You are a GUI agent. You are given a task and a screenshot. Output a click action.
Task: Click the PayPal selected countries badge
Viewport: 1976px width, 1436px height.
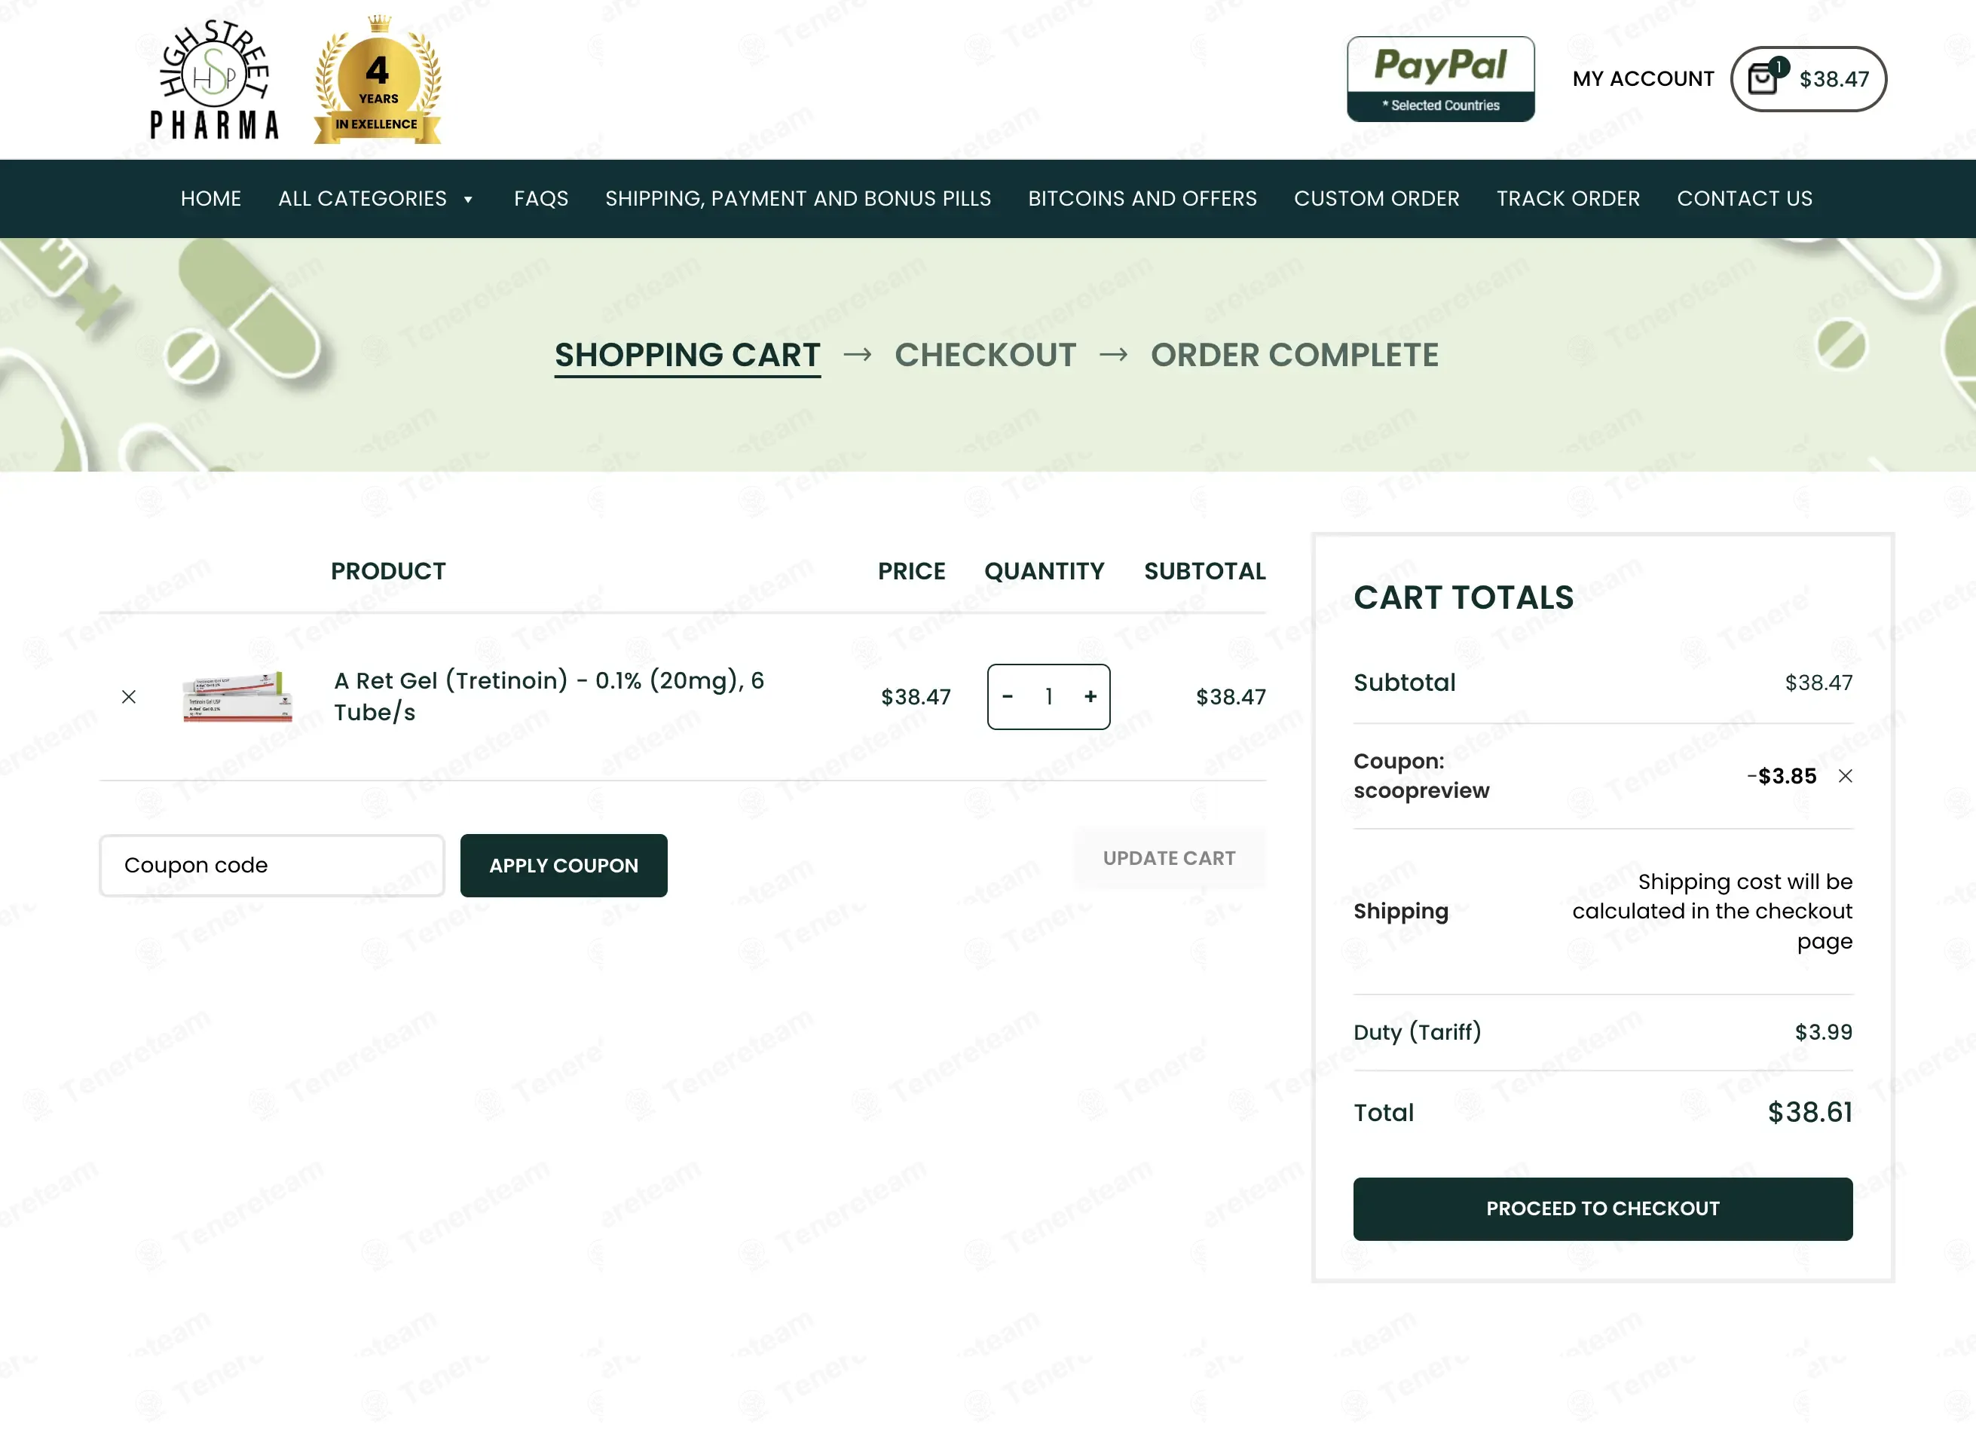[1440, 79]
